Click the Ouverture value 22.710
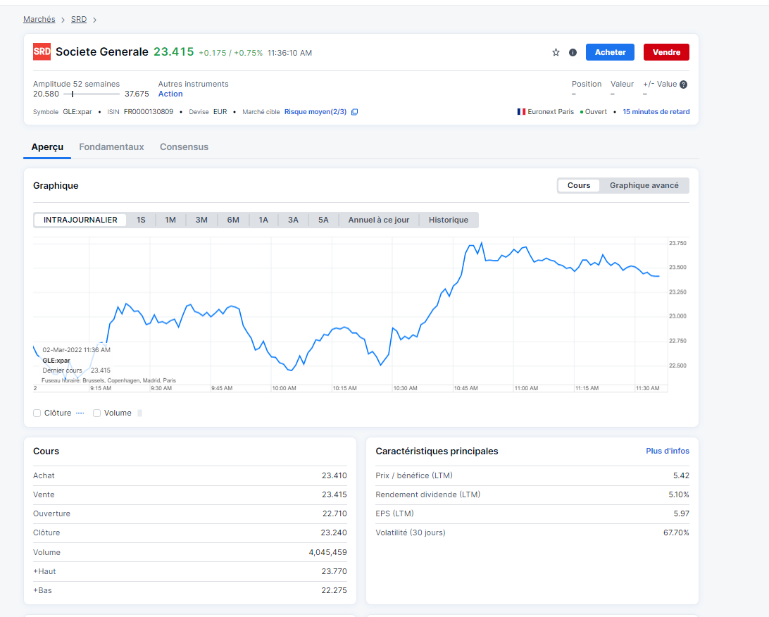 pos(335,513)
